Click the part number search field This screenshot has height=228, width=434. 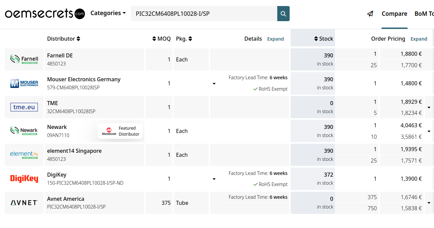(x=204, y=14)
